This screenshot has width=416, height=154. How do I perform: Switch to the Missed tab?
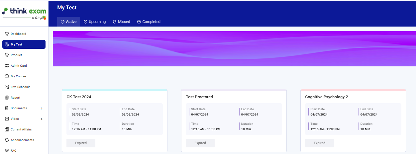(121, 22)
